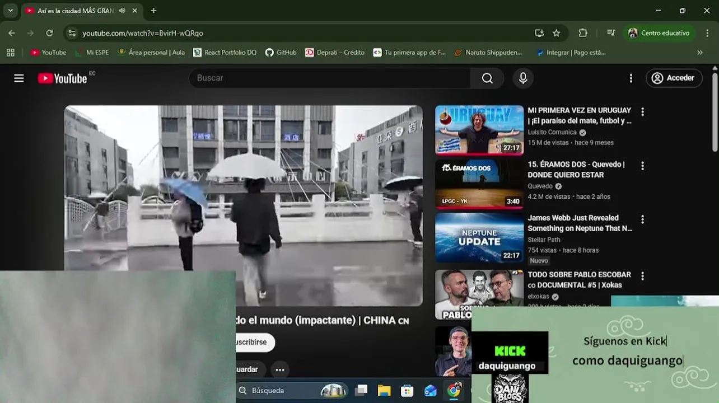Open James Webb Just Revealed video title

click(580, 223)
